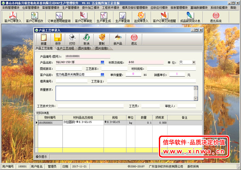Click the 退出系统 (Exit System) icon
The image size is (241, 170).
pyautogui.click(x=216, y=17)
